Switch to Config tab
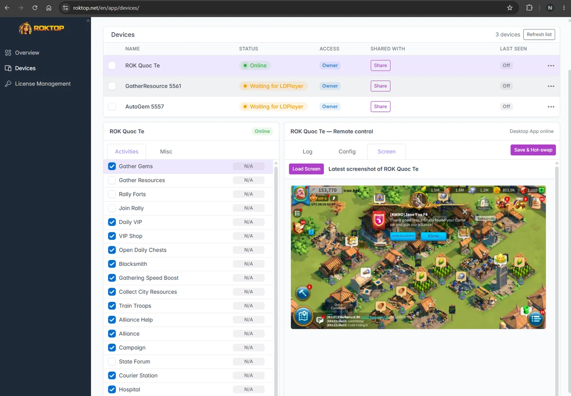The image size is (571, 396). [347, 151]
